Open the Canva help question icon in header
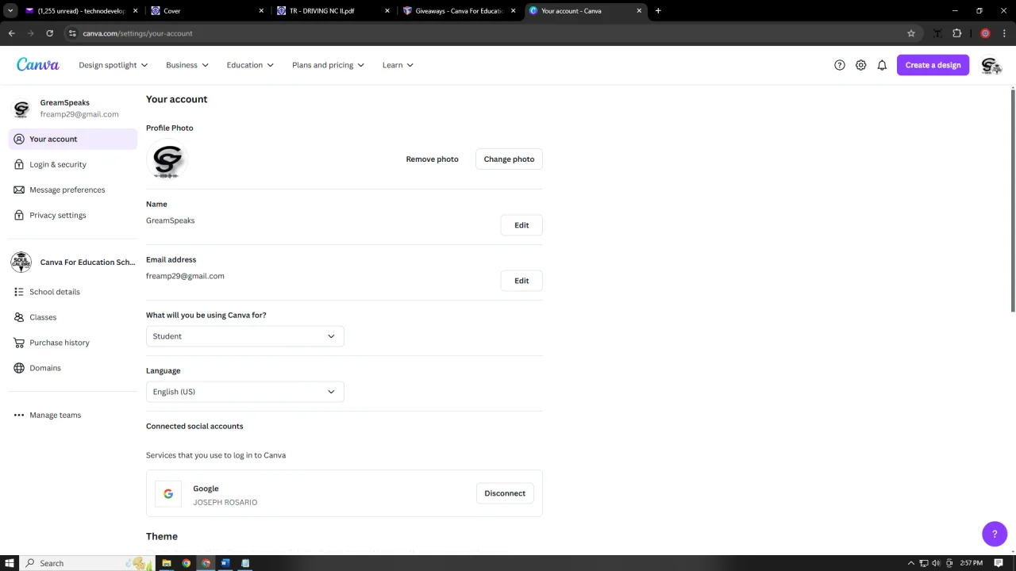This screenshot has height=571, width=1016. tap(839, 65)
